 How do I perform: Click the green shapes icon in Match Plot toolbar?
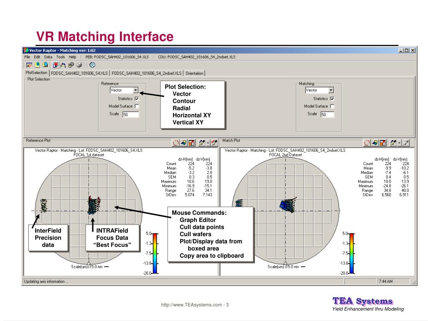(x=375, y=143)
